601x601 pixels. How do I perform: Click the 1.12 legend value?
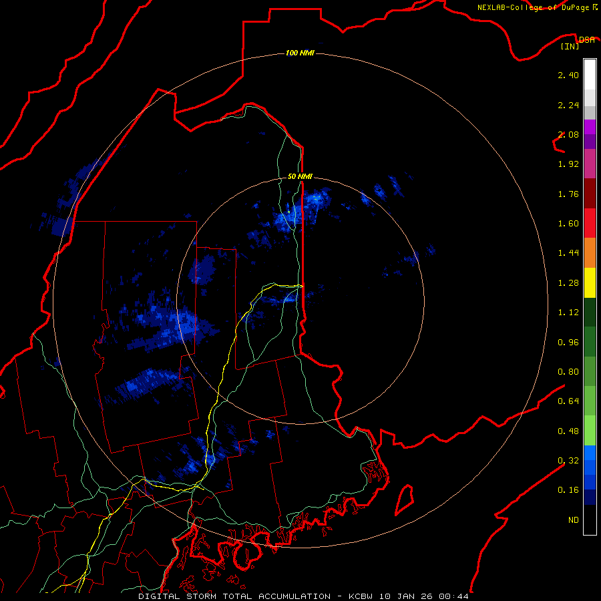click(568, 313)
